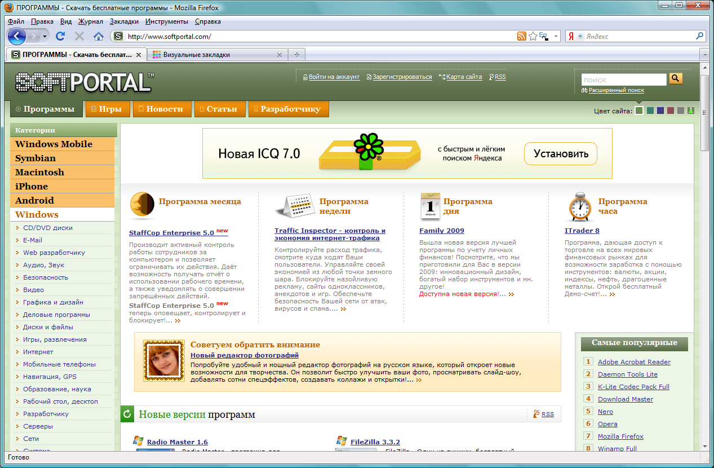Expand the Android category
Viewport: 714px width, 468px height.
62,200
